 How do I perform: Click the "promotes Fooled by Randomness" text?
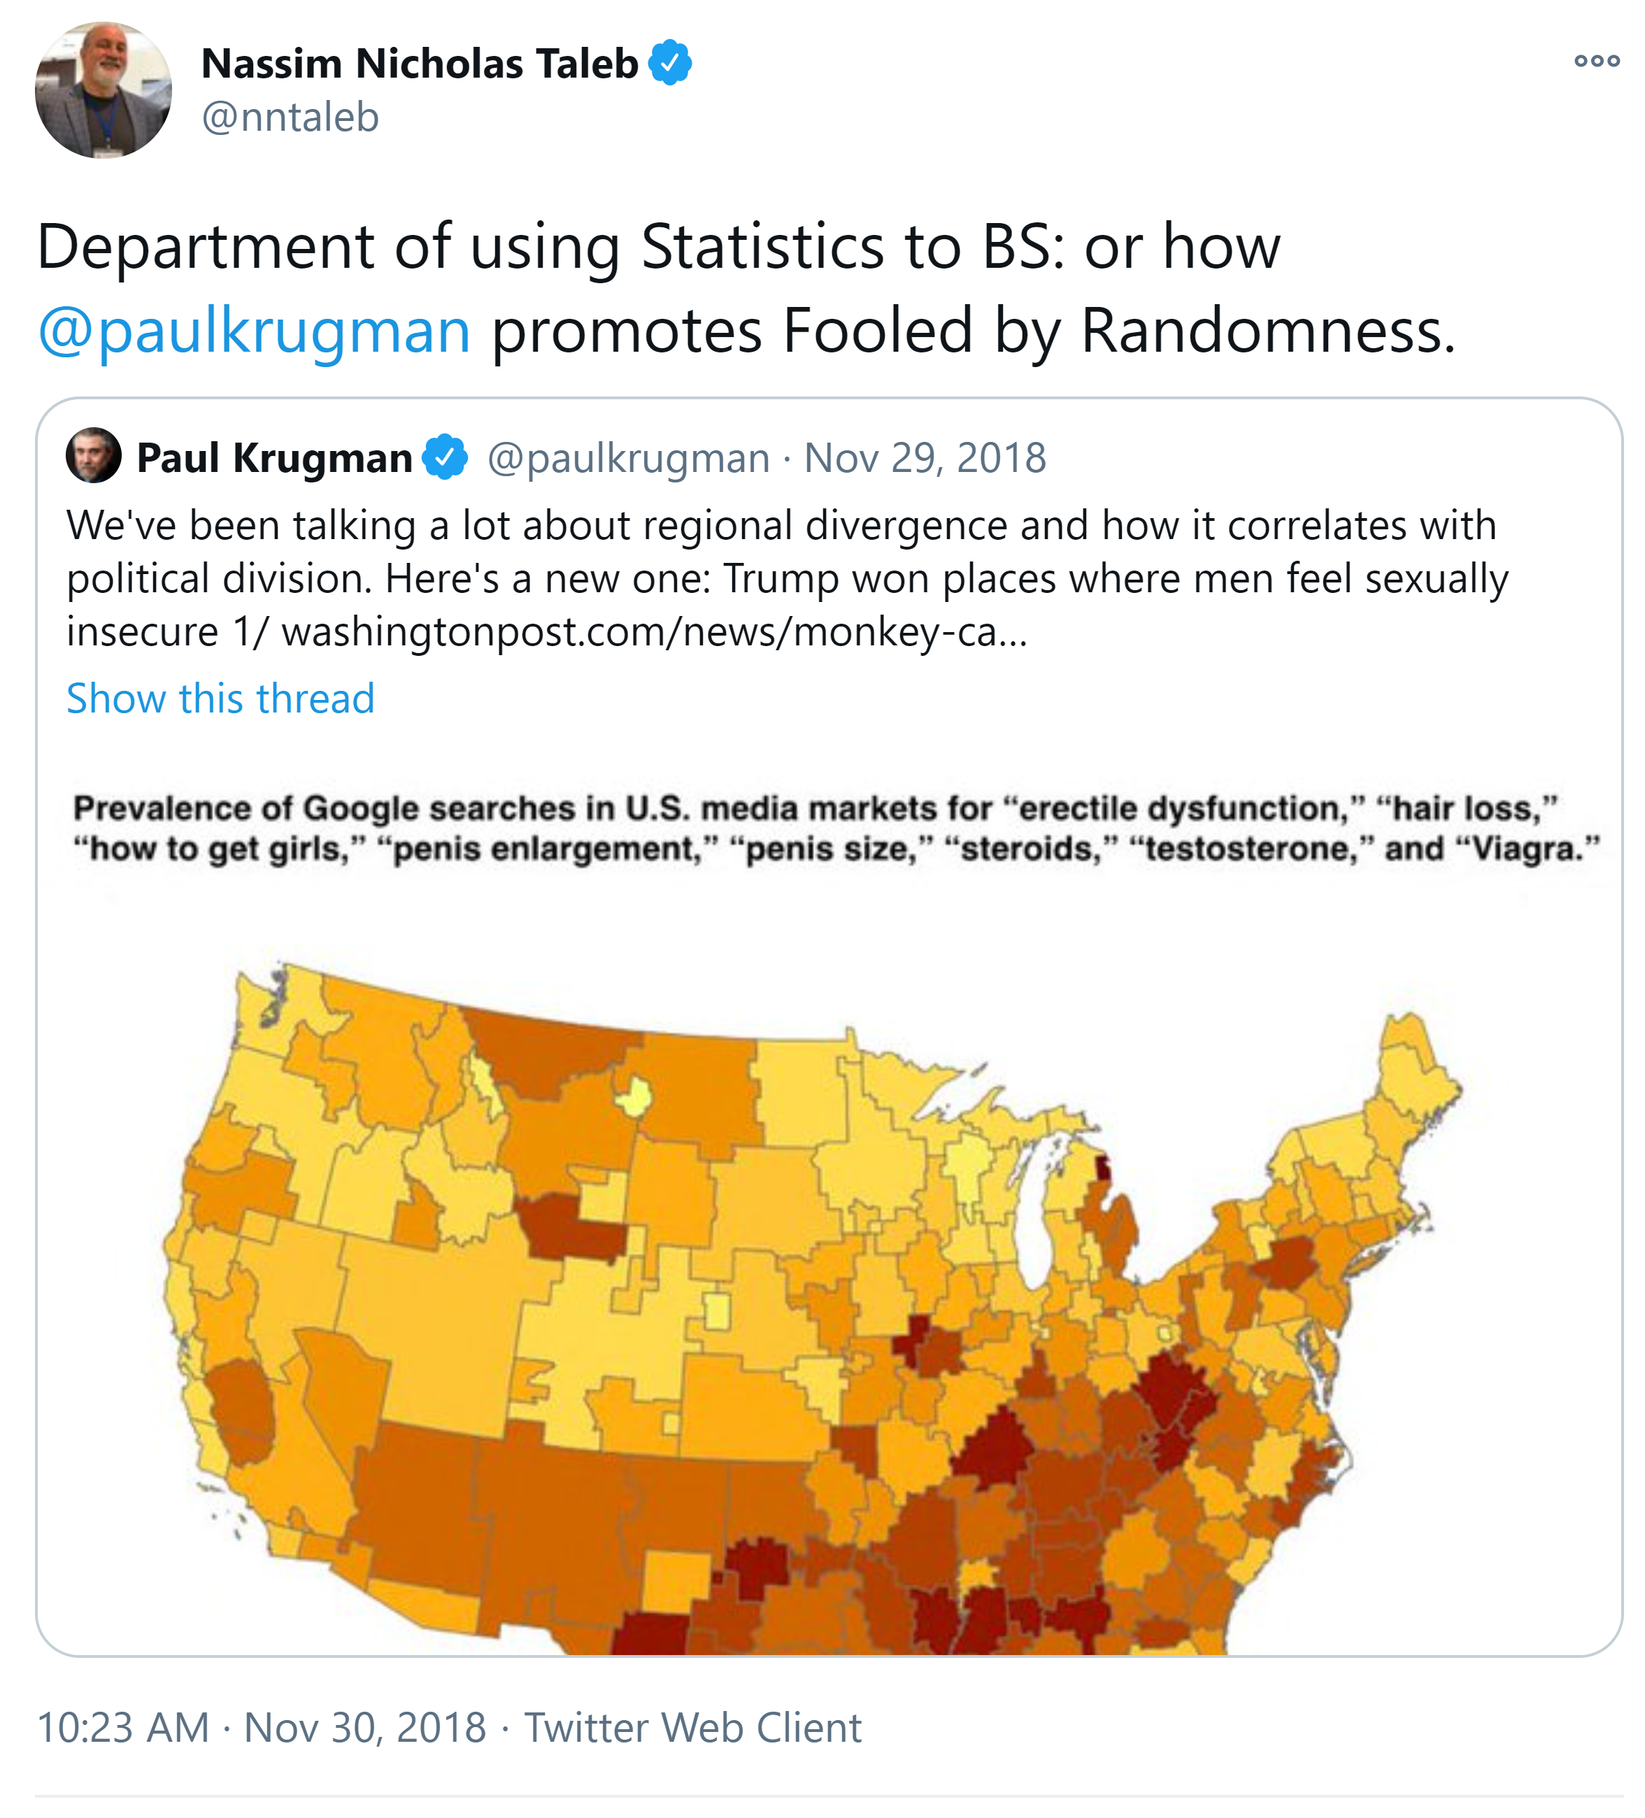(x=972, y=330)
